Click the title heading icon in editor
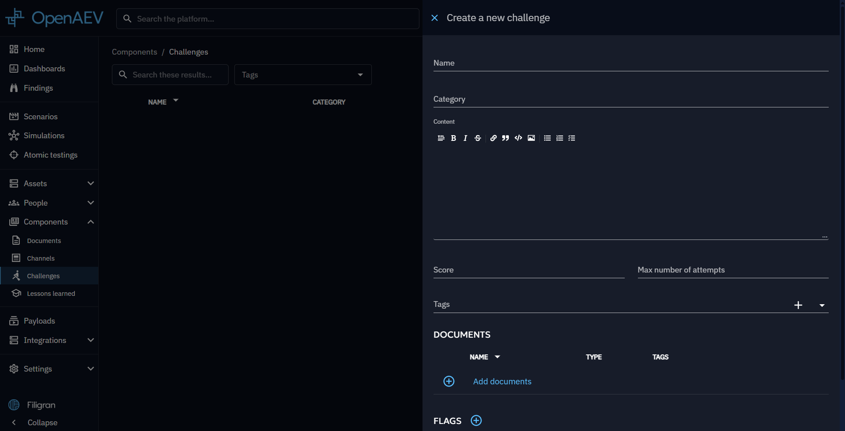845x431 pixels. coord(441,138)
